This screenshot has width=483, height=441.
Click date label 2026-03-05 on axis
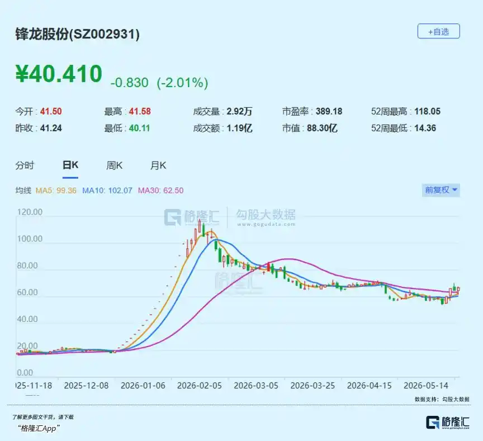256,386
